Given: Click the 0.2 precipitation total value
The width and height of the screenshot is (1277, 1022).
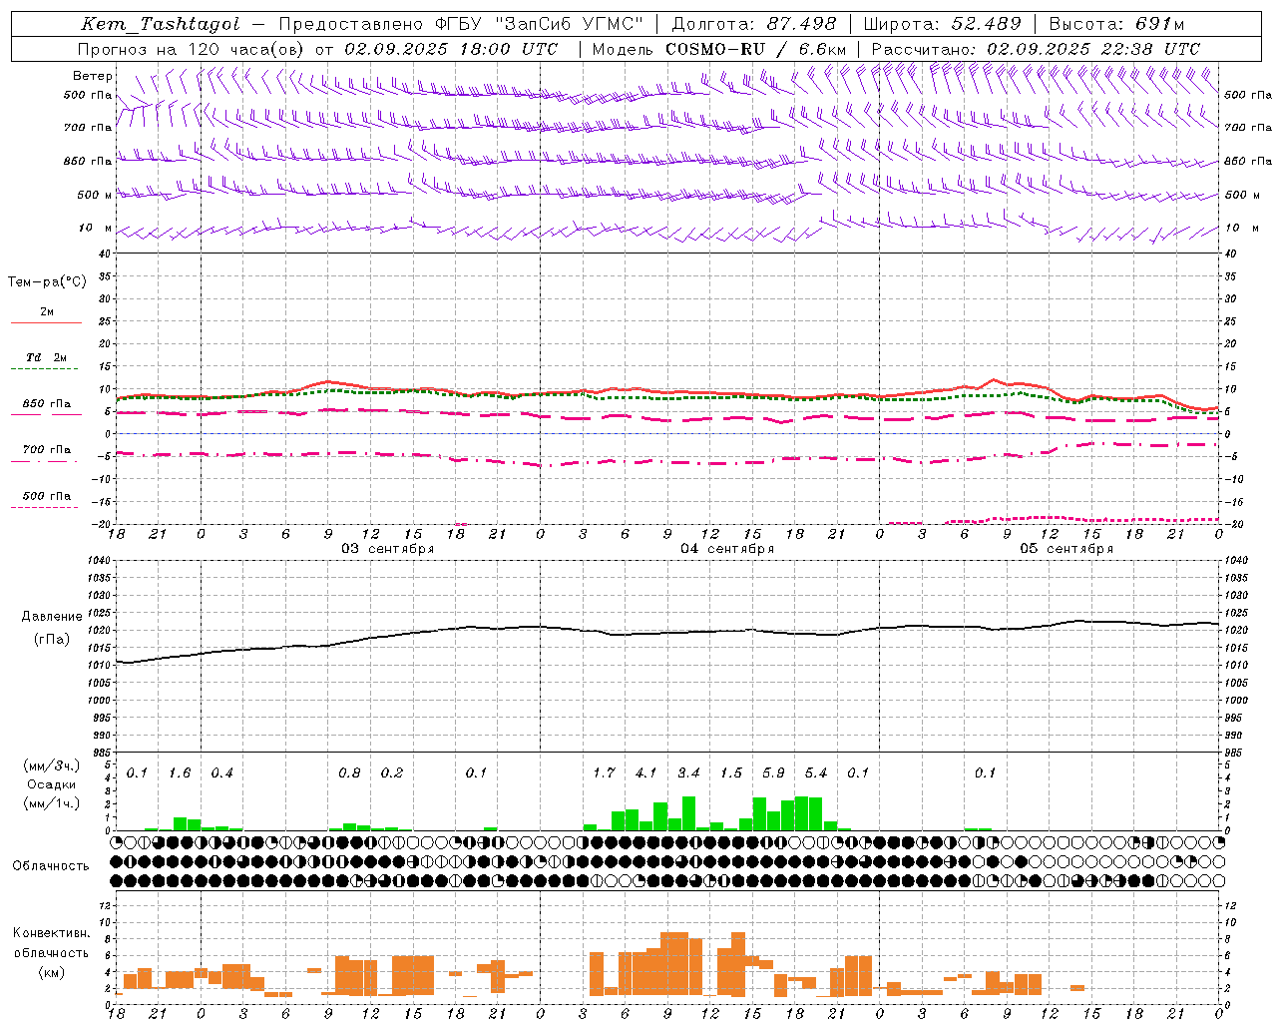Looking at the screenshot, I should (x=392, y=772).
